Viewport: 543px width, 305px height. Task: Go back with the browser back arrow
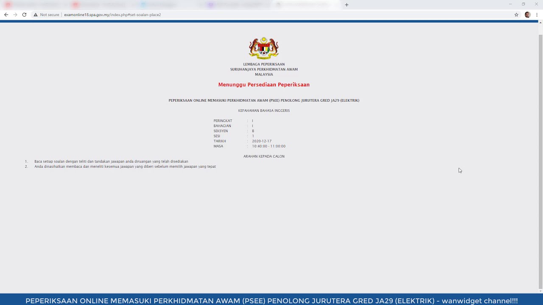[6, 15]
